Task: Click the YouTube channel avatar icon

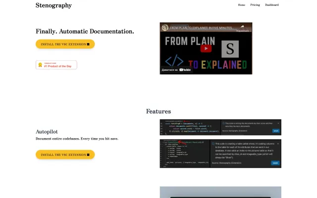Action: tap(165, 28)
